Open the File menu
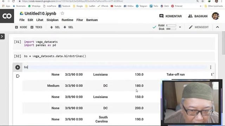 22,20
